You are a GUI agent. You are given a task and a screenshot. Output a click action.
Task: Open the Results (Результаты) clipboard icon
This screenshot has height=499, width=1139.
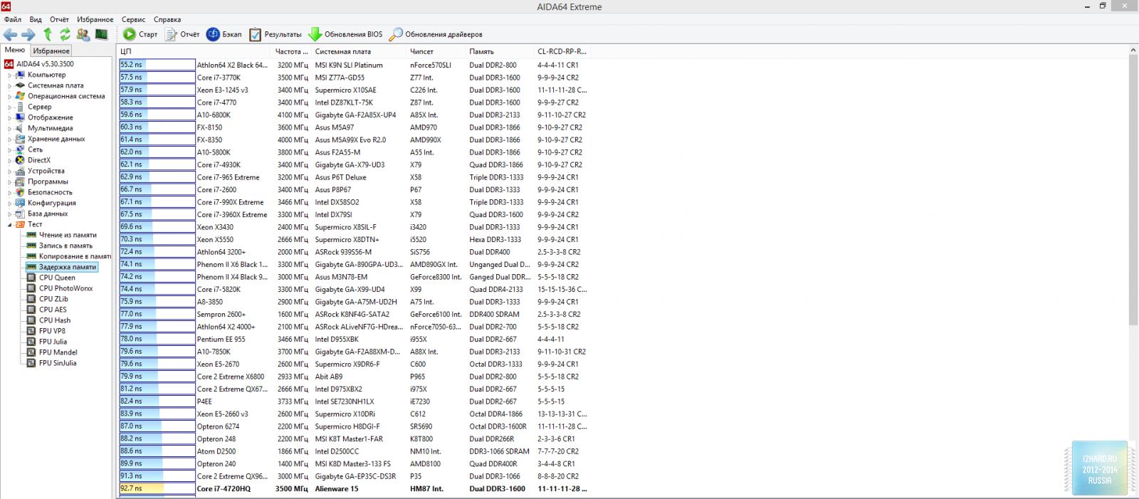click(x=255, y=34)
